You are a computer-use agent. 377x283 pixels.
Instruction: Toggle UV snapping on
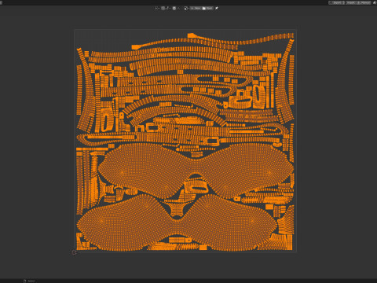click(x=163, y=8)
